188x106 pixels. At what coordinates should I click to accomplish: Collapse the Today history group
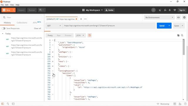click(x=3, y=34)
